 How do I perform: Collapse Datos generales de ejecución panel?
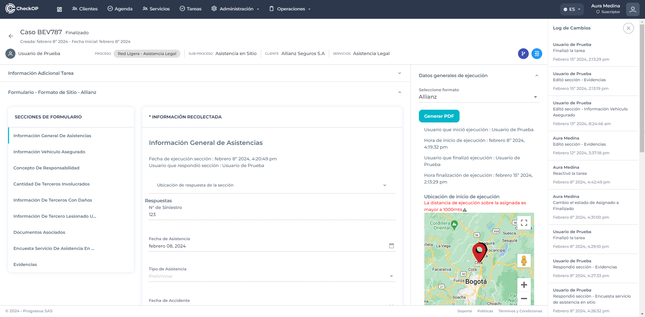(479, 75)
